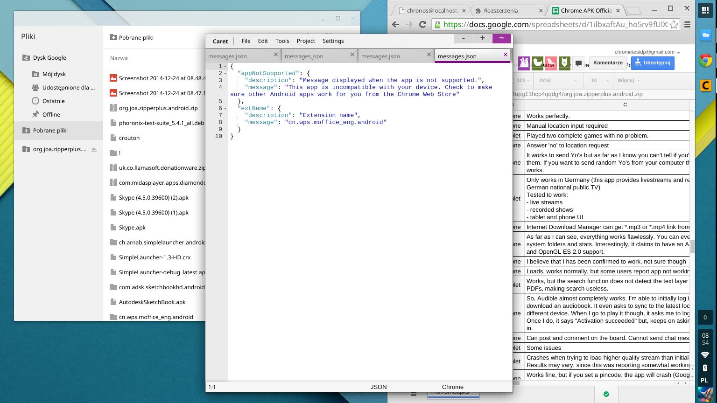Viewport: 717px width, 403px height.
Task: Click the Komentarze button
Action: coord(608,63)
